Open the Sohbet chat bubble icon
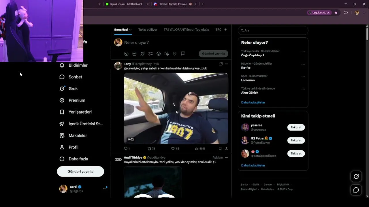The height and width of the screenshot is (207, 369). [62, 77]
